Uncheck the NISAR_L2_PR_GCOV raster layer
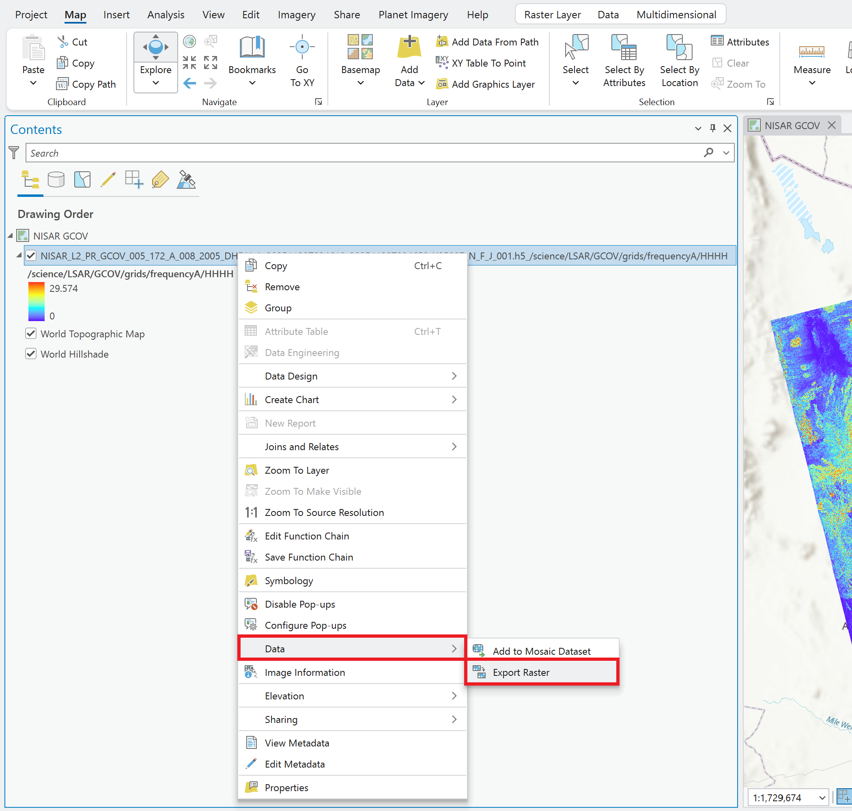The height and width of the screenshot is (811, 852). click(31, 255)
